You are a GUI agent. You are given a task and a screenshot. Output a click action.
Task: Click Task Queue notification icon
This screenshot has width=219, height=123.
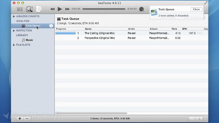[x=154, y=12]
